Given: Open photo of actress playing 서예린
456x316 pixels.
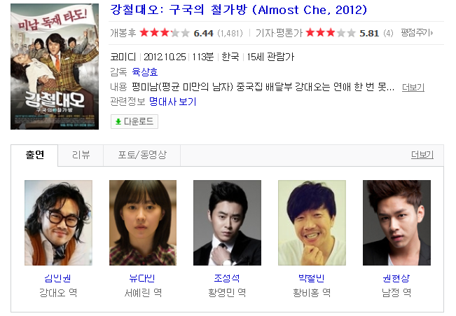Looking at the screenshot, I should click(143, 223).
